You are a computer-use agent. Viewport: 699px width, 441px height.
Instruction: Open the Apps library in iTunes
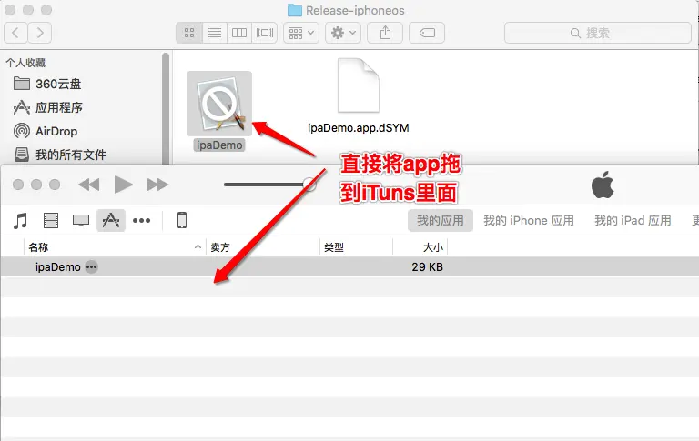click(x=110, y=220)
